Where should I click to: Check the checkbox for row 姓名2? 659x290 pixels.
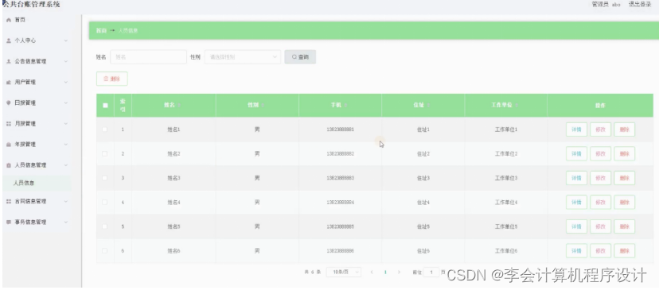pyautogui.click(x=104, y=153)
